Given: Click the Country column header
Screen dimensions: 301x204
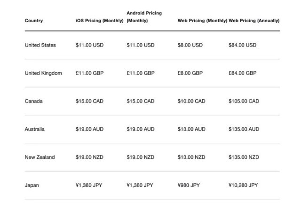Looking at the screenshot, I should [x=34, y=21].
